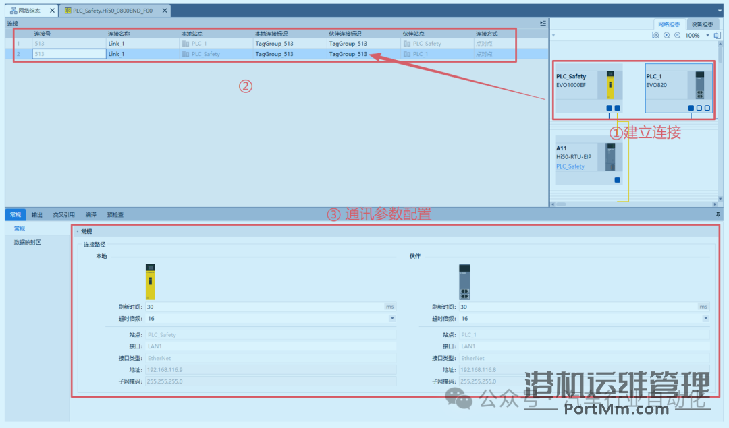
Task: Click the zoom in magnifier icon
Action: coord(667,35)
